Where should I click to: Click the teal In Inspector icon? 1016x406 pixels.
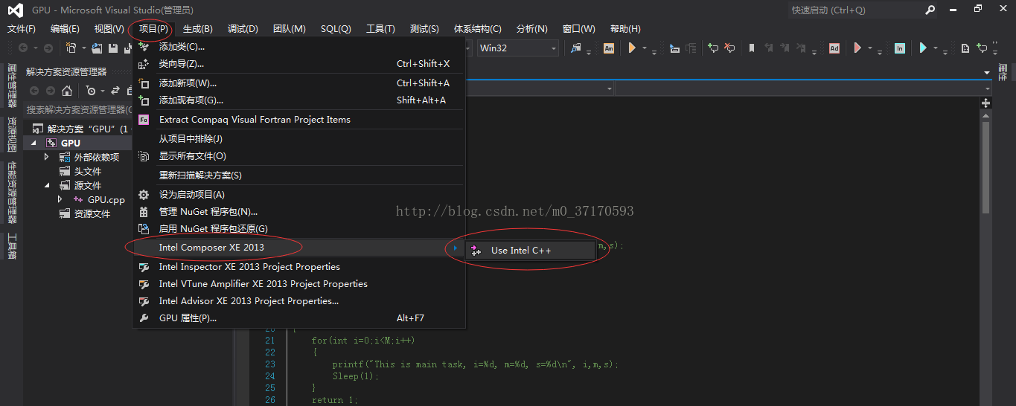[900, 48]
